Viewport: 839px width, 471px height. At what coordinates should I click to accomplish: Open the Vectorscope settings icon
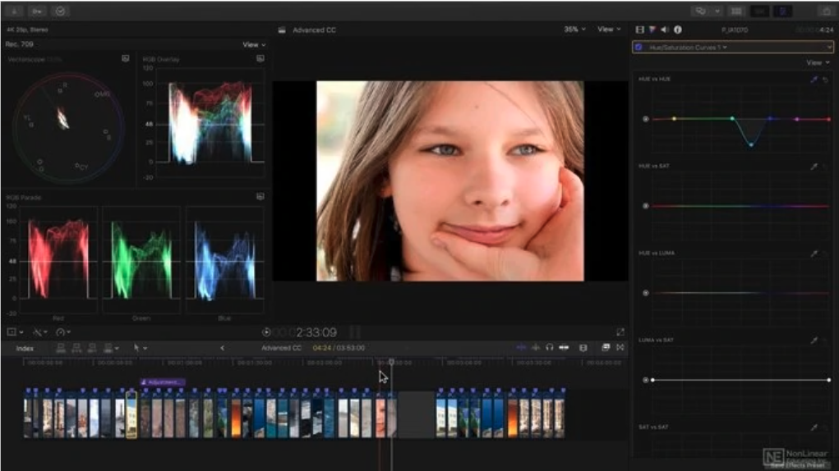pyautogui.click(x=125, y=58)
